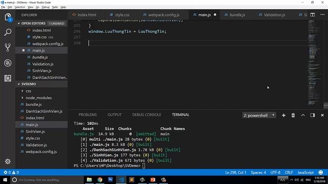
Task: Open the View menu
Action: pos(30,7)
